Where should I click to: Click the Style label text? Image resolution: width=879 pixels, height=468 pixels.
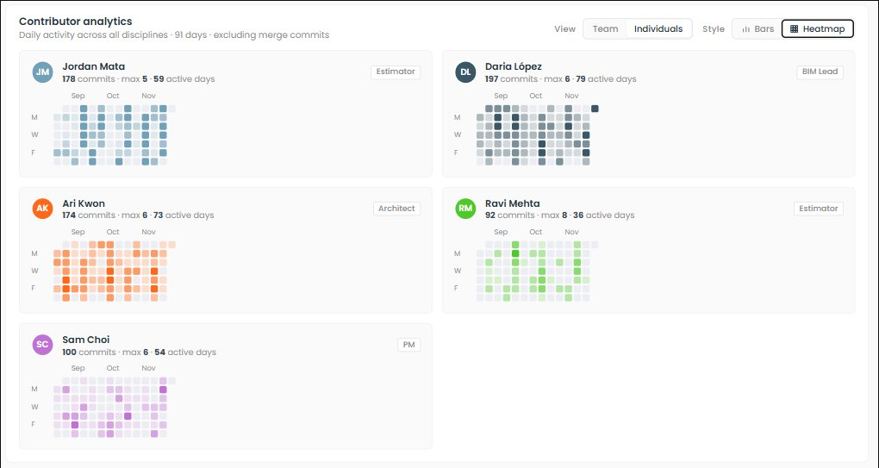click(713, 29)
